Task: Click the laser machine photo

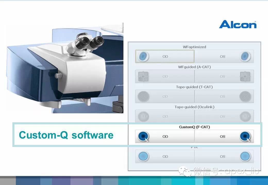Action: click(65, 68)
